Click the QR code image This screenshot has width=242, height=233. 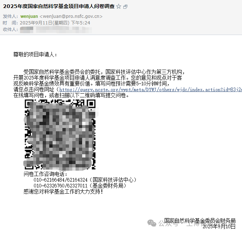tap(60, 134)
